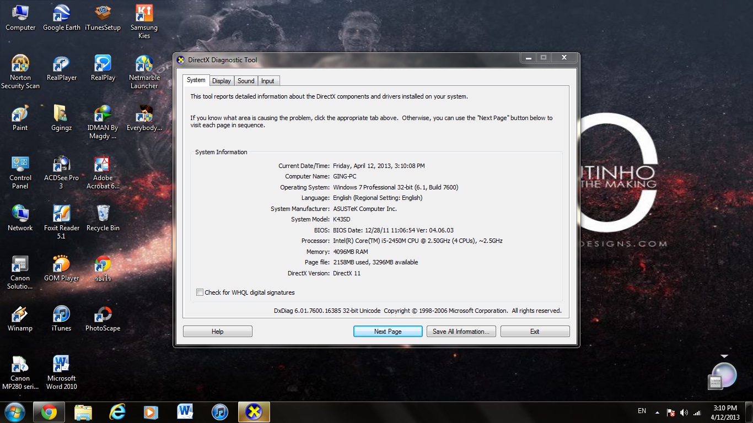Click the Help button

tap(218, 332)
